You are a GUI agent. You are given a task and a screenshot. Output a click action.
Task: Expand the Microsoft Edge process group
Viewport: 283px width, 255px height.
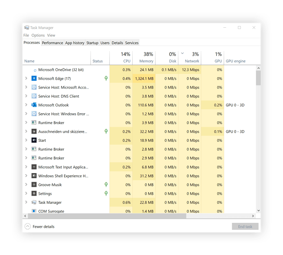[x=26, y=78]
